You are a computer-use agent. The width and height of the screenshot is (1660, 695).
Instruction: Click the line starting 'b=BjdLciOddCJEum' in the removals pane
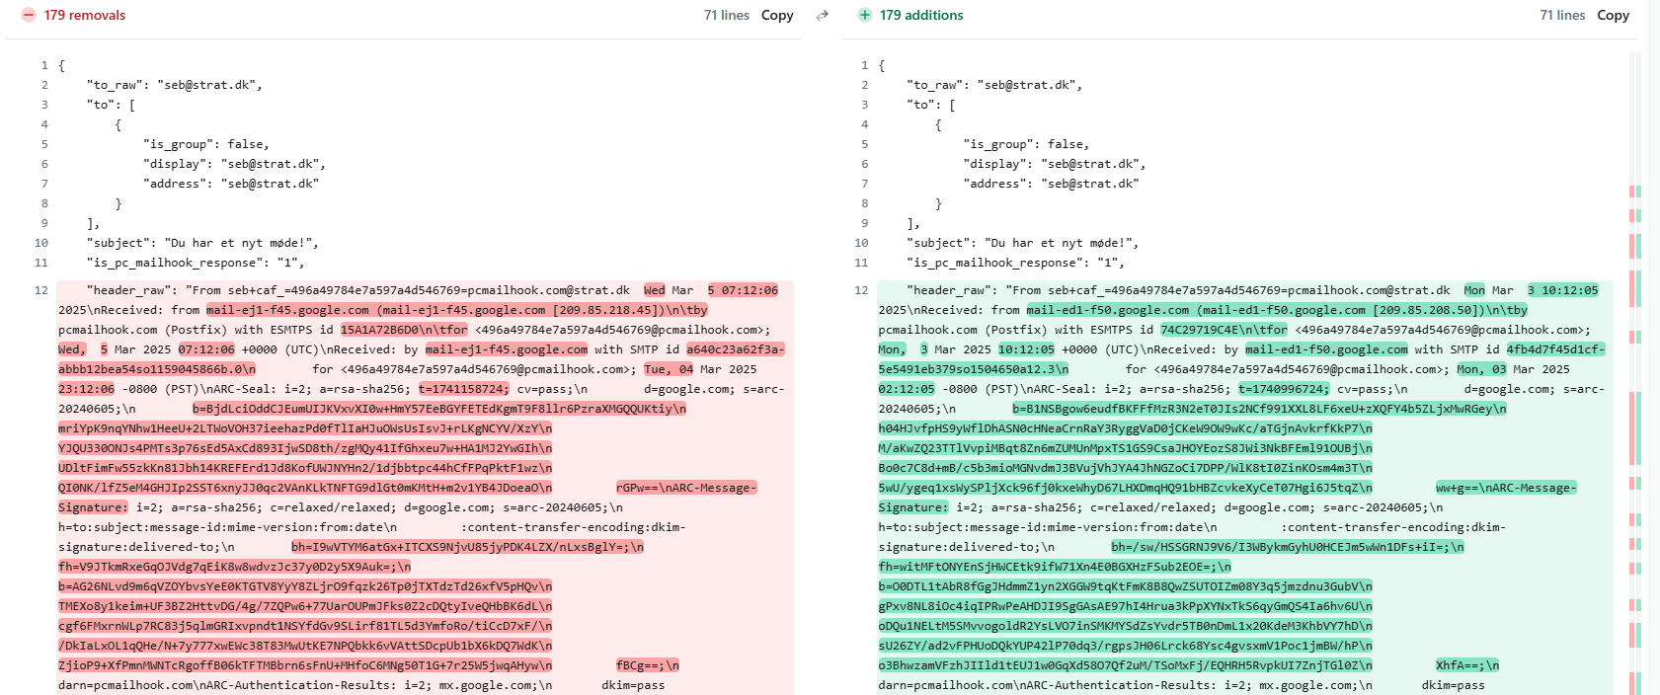coord(439,409)
